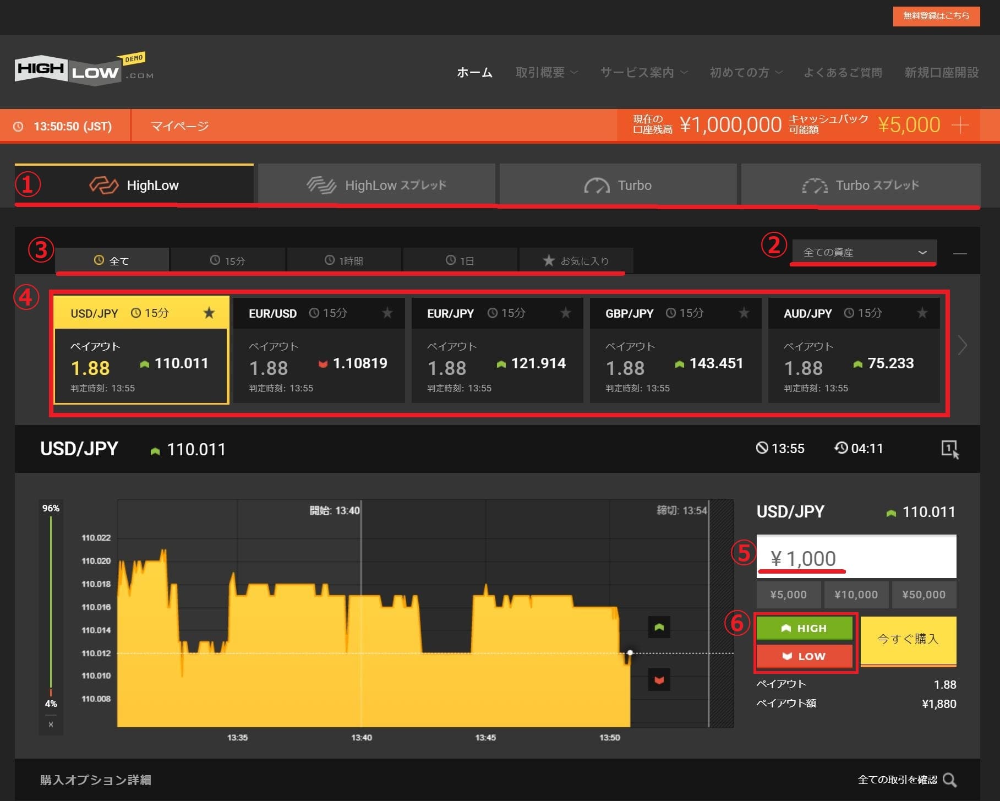Go to next asset cards with right arrow

tap(962, 346)
